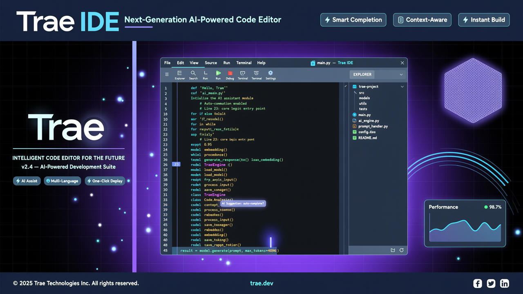Select the One-Click Deploy pill
The width and height of the screenshot is (523, 294).
tap(105, 181)
